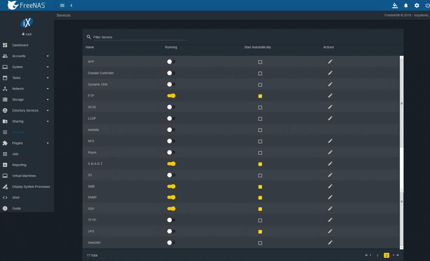Viewport: 430px width, 261px height.
Task: Expand the Sharing menu arrow
Action: point(48,121)
